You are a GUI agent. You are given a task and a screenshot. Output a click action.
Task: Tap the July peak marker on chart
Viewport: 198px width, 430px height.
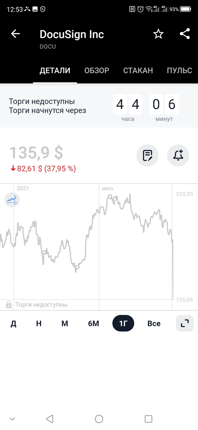pyautogui.click(x=110, y=196)
